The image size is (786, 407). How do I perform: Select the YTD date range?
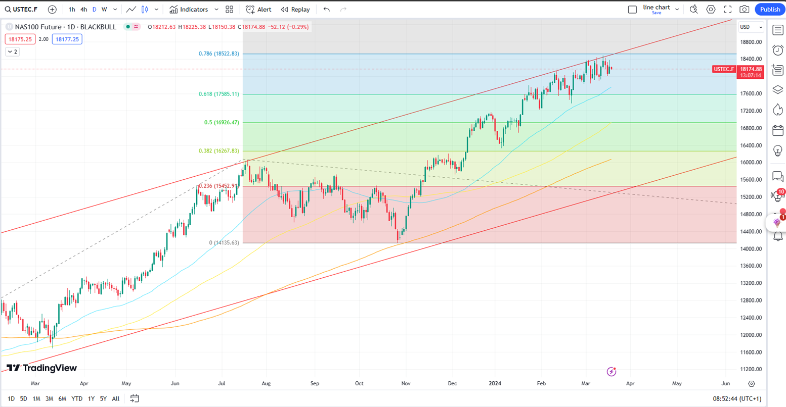pyautogui.click(x=77, y=399)
